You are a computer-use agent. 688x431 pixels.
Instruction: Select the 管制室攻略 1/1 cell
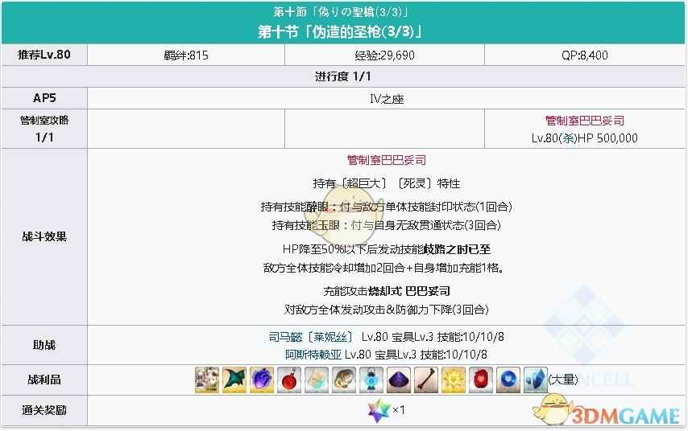click(x=44, y=129)
